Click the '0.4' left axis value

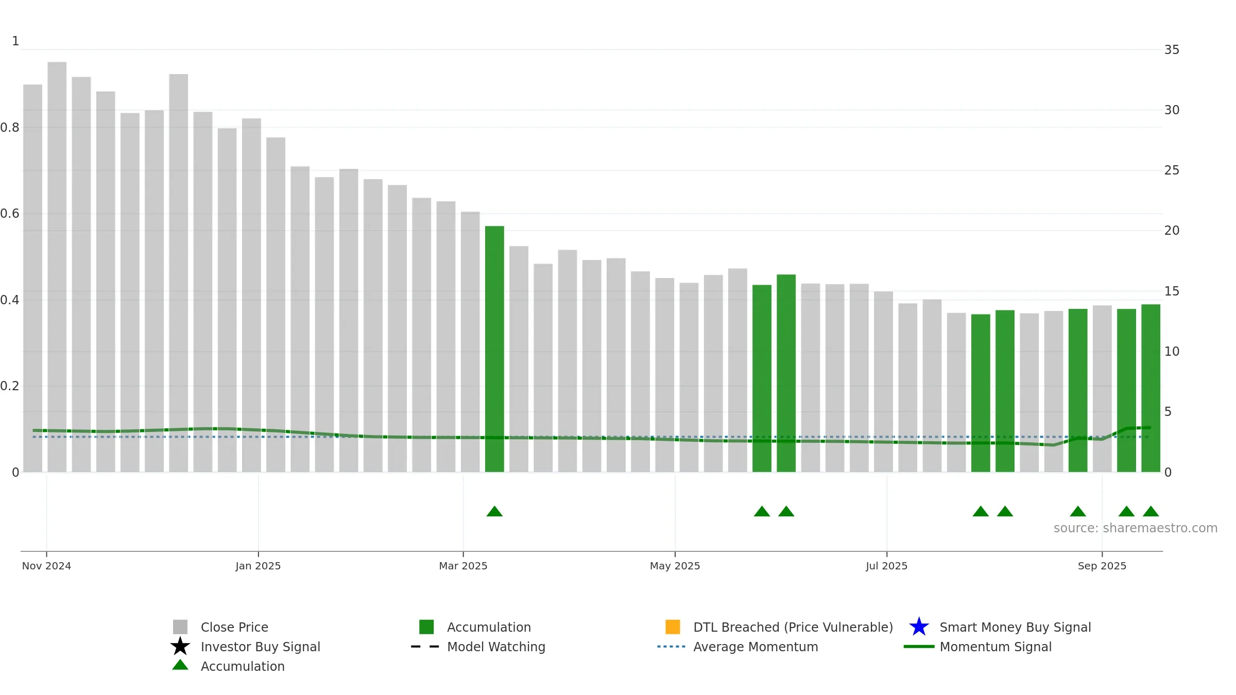click(10, 300)
